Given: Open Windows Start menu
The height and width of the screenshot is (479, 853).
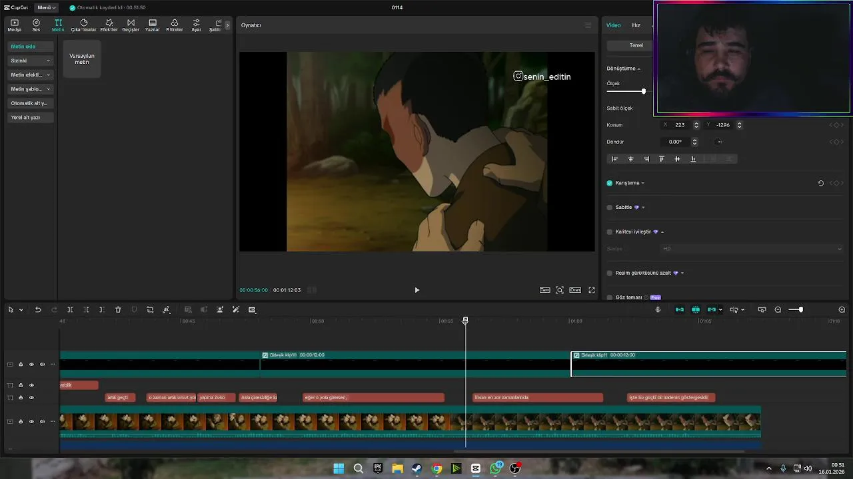Looking at the screenshot, I should 339,468.
